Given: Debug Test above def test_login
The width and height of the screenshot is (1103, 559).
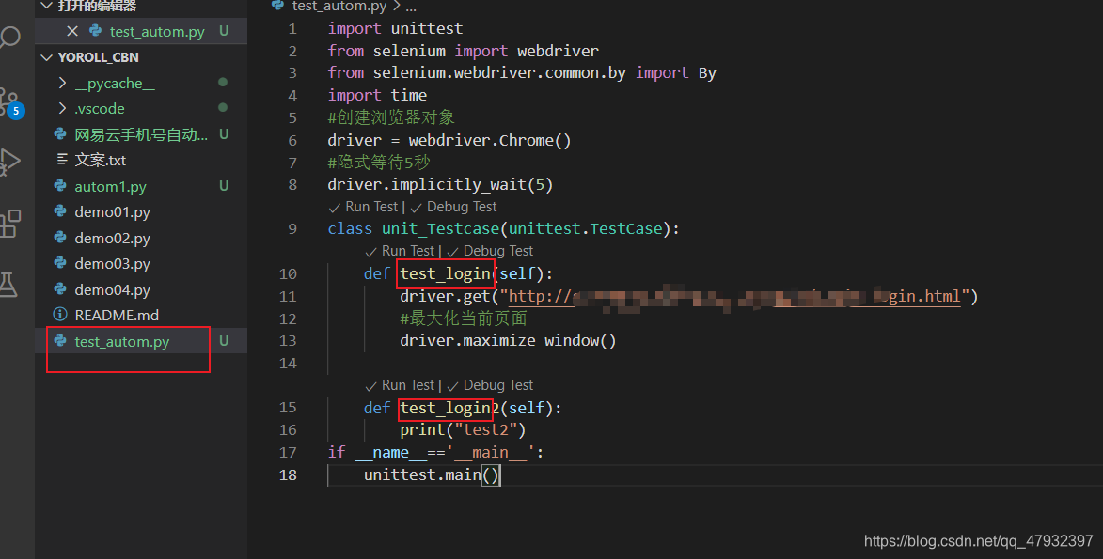Looking at the screenshot, I should [x=498, y=251].
